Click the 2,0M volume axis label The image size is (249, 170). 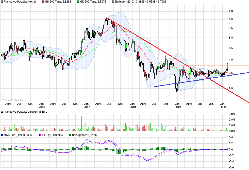(x=232, y=120)
